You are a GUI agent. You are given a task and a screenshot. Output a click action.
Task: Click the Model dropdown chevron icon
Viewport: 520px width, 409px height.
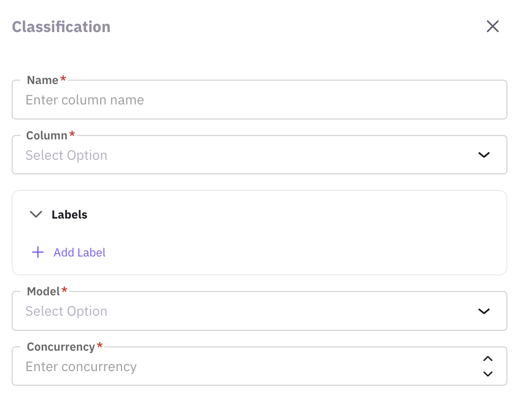coord(484,311)
